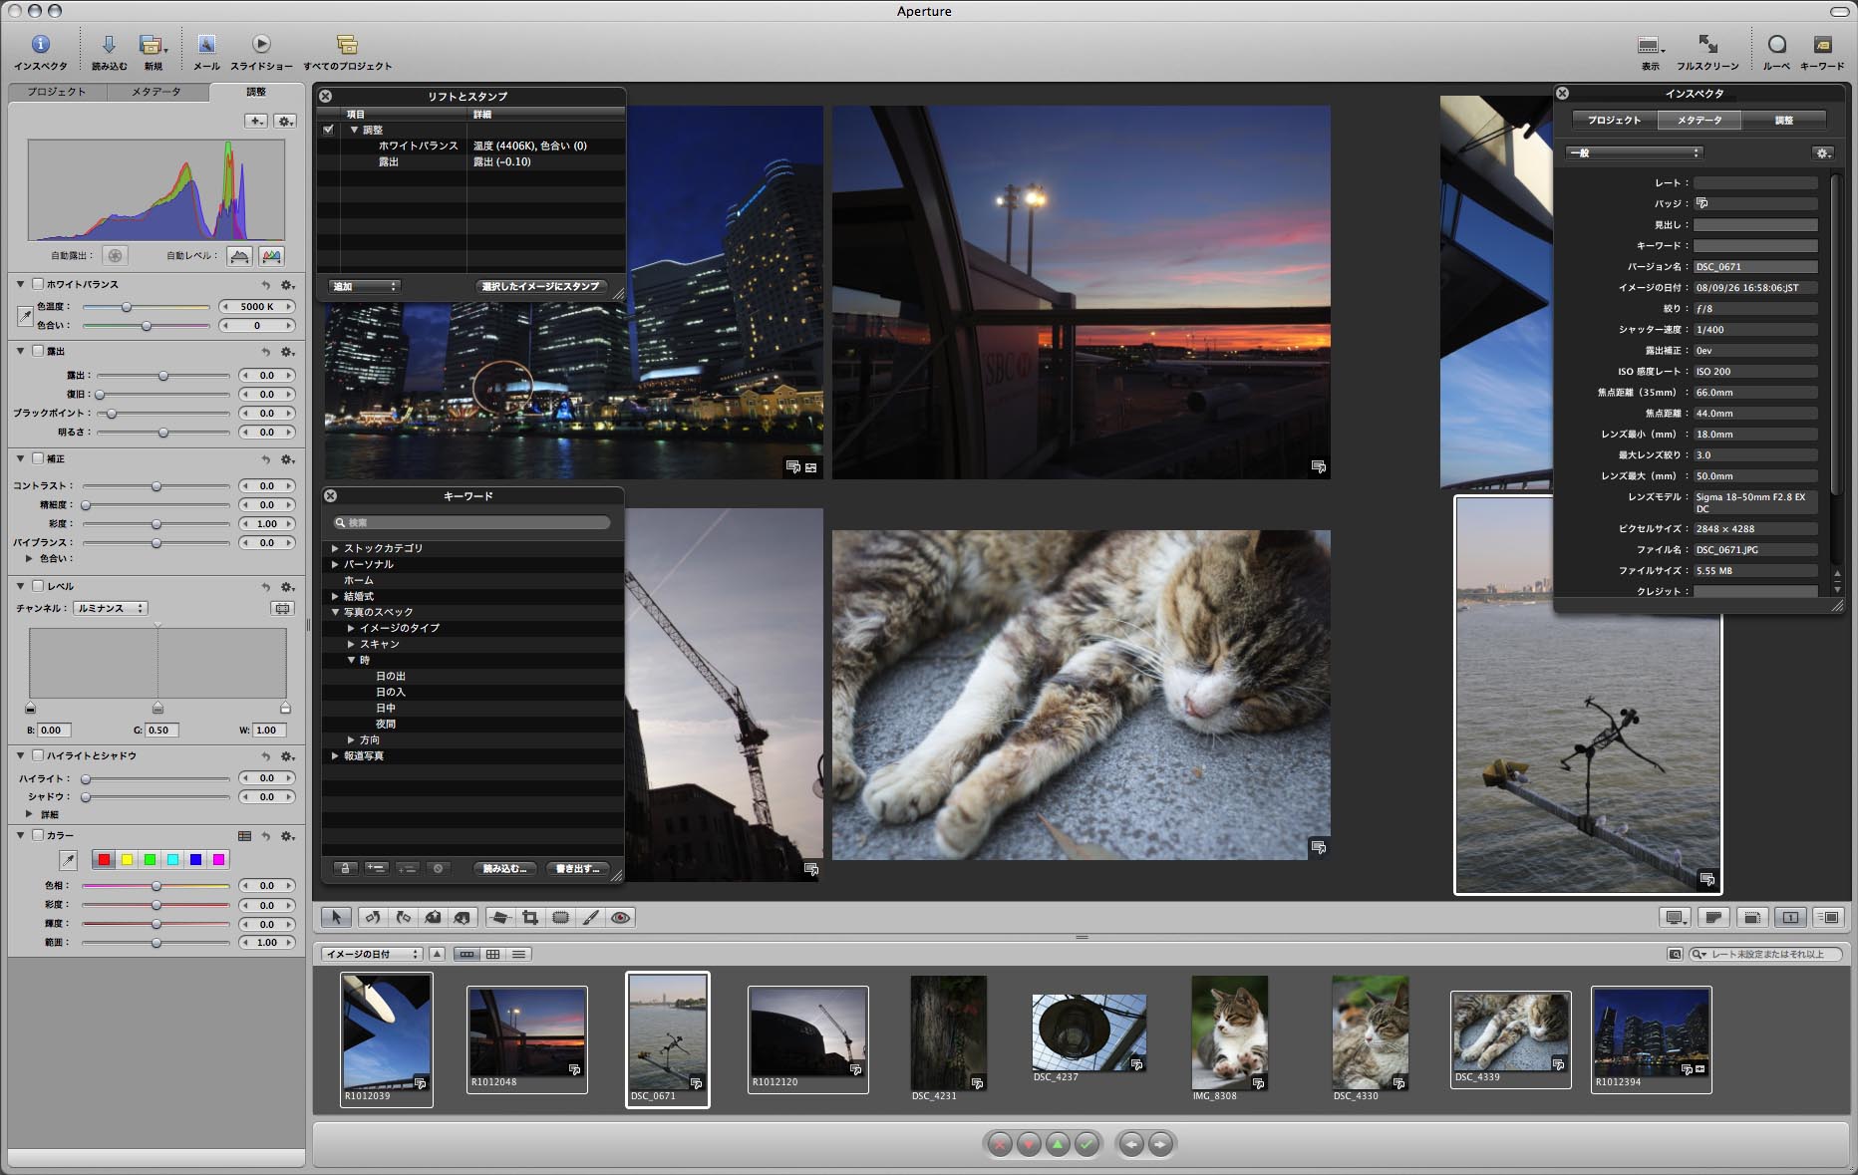Viewport: 1858px width, 1175px height.
Task: Open the プロジェクト tab in the inspector window
Action: tap(1614, 120)
